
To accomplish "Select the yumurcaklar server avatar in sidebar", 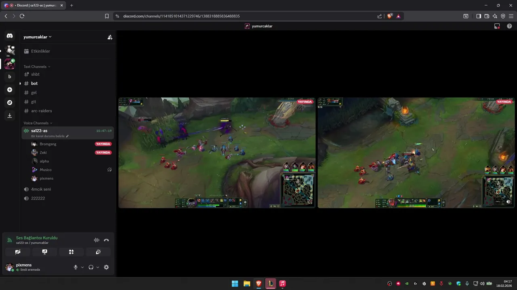I will (10, 64).
